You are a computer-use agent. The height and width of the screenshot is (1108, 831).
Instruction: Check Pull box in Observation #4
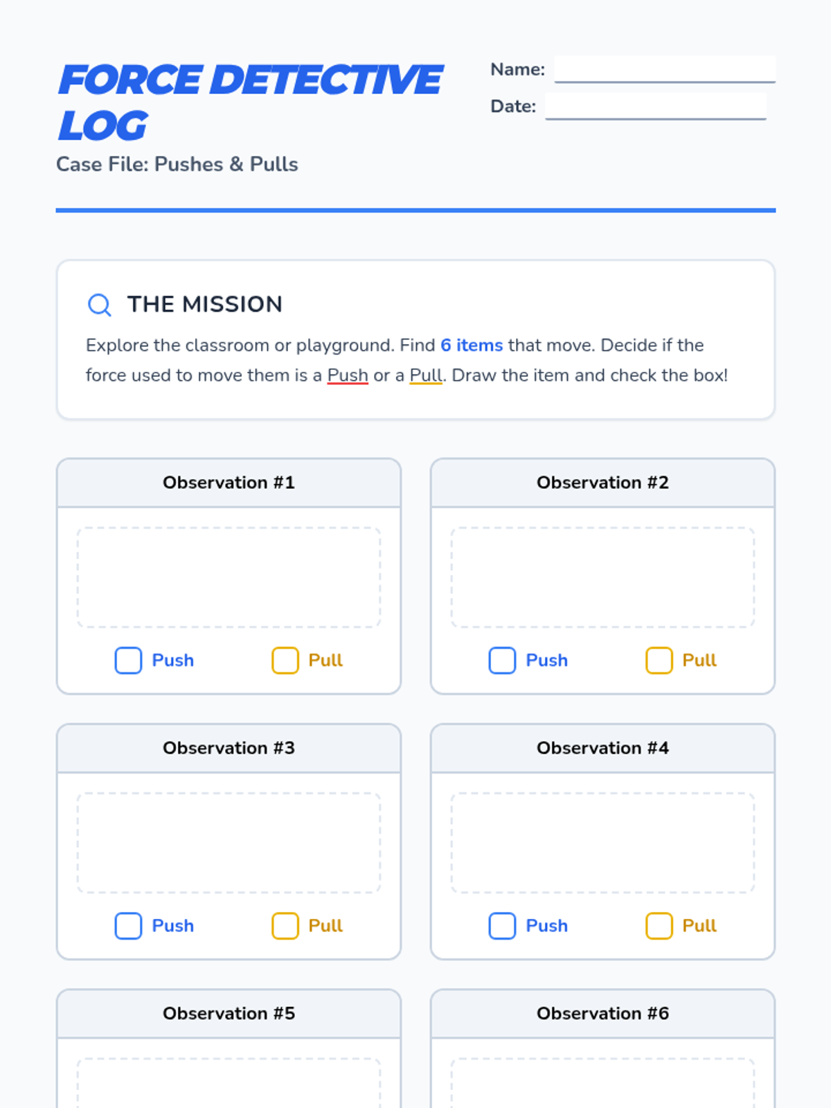(659, 926)
